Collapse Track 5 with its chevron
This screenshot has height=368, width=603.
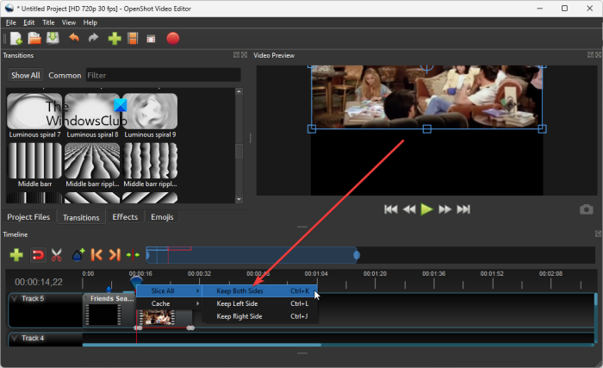[15, 298]
